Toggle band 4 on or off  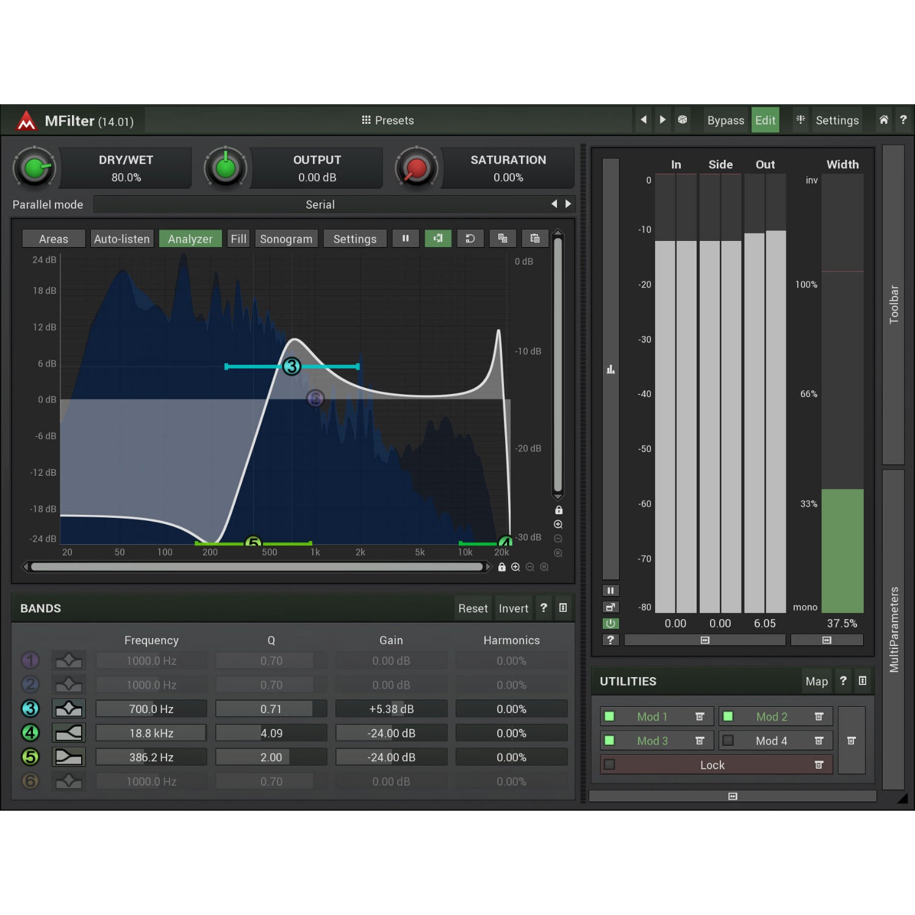point(30,733)
